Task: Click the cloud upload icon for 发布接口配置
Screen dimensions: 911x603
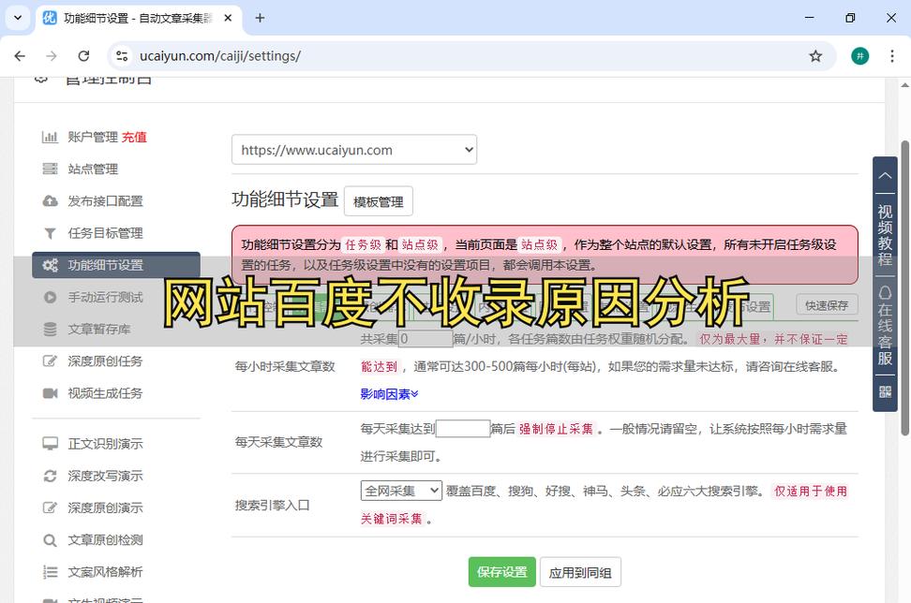Action: click(50, 200)
